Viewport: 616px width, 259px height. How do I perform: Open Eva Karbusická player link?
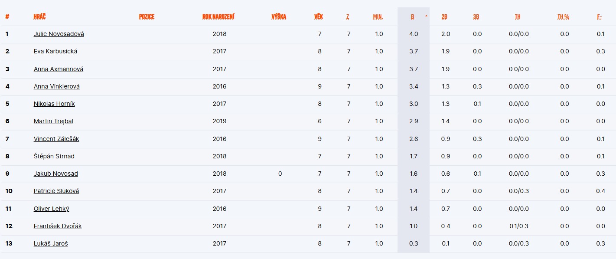[55, 51]
